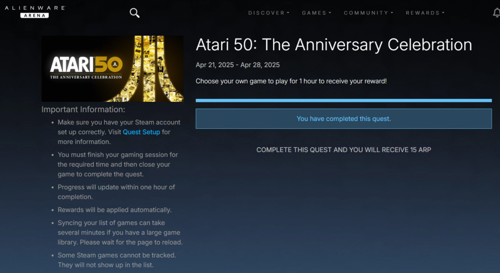Follow the Quest Setup link
This screenshot has width=500, height=273.
click(141, 132)
